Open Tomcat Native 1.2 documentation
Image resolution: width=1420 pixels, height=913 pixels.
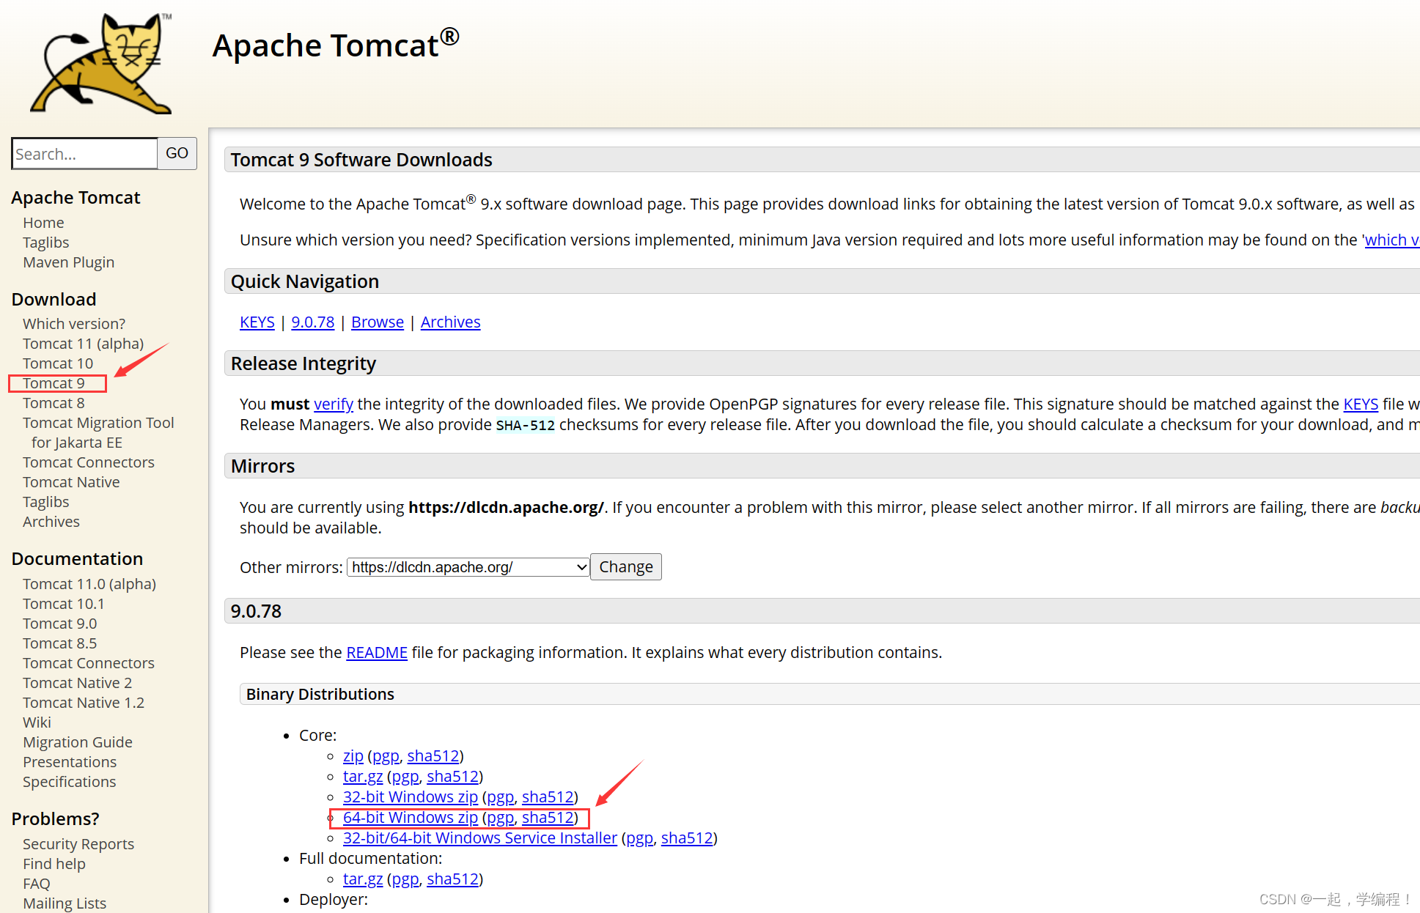(84, 702)
